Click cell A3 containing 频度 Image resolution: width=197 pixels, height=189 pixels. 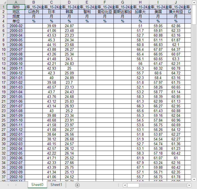coord(16,16)
